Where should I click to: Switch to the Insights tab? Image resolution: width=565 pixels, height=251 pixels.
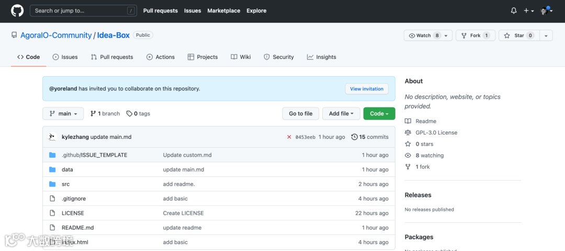click(x=321, y=57)
